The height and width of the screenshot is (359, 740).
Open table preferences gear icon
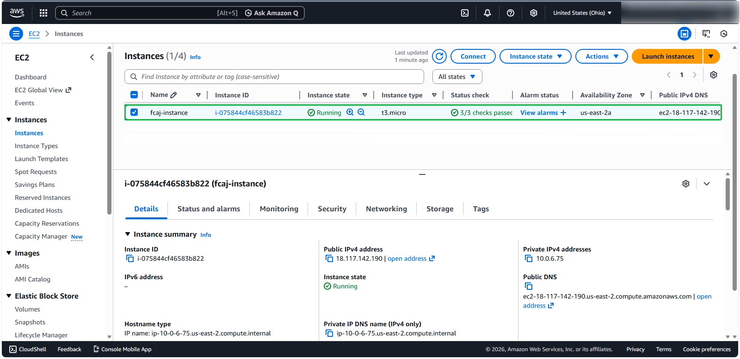point(714,75)
